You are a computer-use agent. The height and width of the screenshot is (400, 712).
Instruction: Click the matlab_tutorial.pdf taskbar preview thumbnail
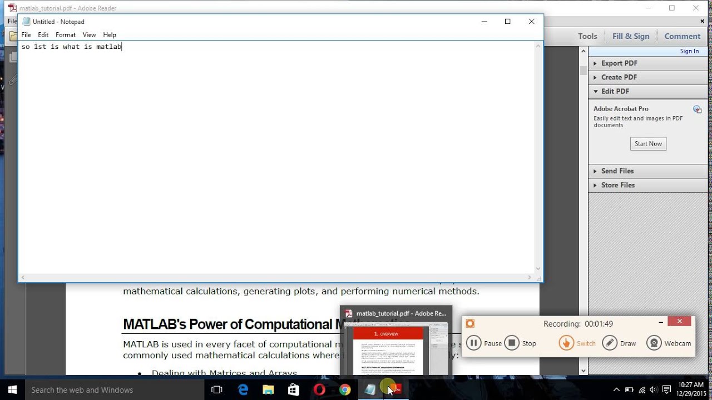(396, 341)
